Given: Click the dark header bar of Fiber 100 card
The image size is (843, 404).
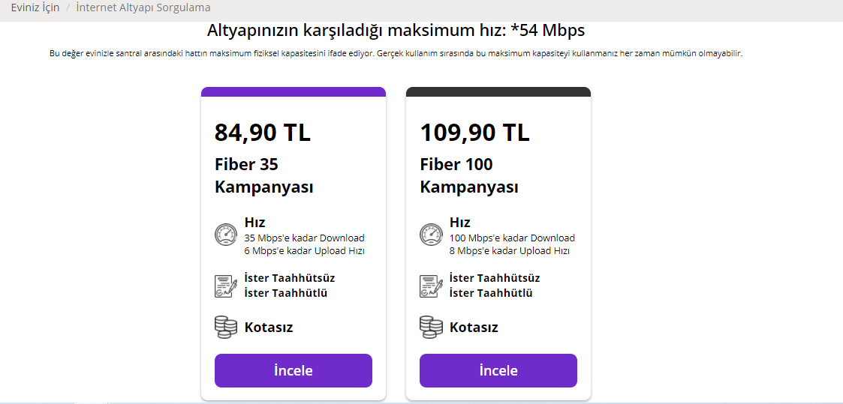Looking at the screenshot, I should pyautogui.click(x=498, y=91).
